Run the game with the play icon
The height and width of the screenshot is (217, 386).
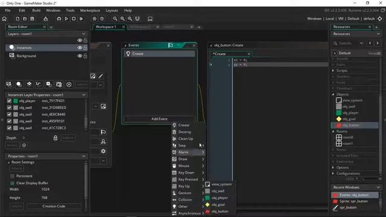(66, 19)
